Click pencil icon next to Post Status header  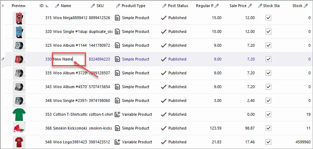pos(164,6)
